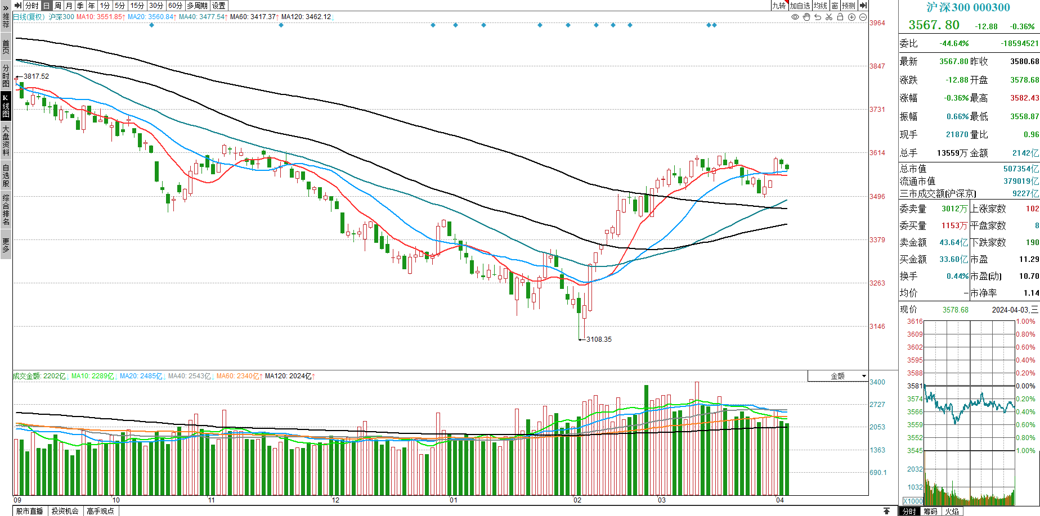Click the undo arrow icon

(x=818, y=17)
